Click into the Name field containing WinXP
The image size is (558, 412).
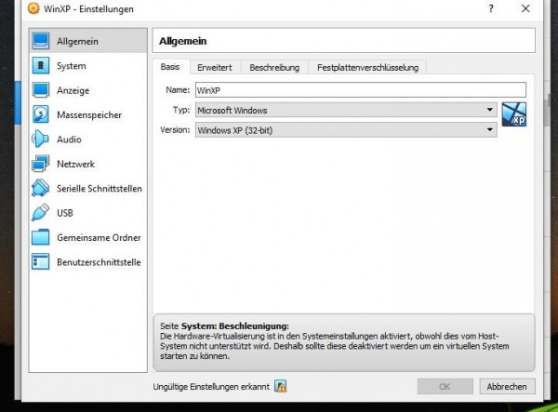pyautogui.click(x=361, y=90)
